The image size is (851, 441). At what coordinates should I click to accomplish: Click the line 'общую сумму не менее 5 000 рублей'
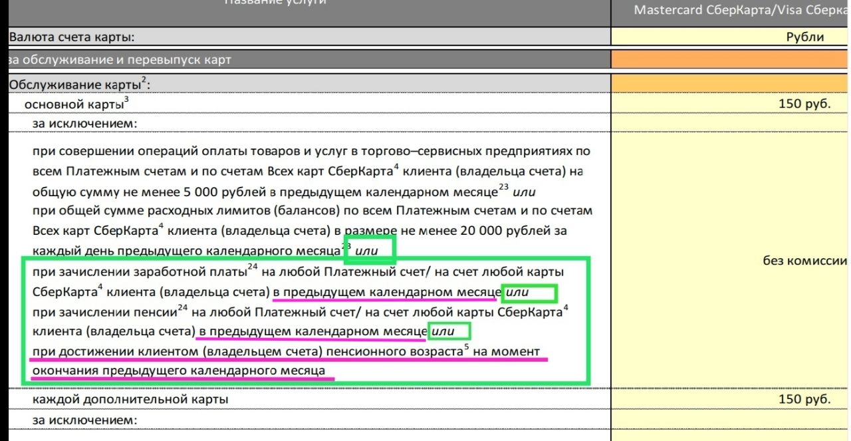[x=284, y=192]
